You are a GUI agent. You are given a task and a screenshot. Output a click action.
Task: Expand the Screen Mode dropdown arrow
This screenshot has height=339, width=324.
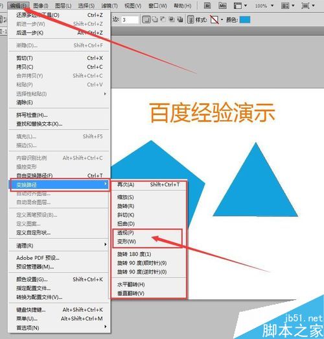pos(313,6)
